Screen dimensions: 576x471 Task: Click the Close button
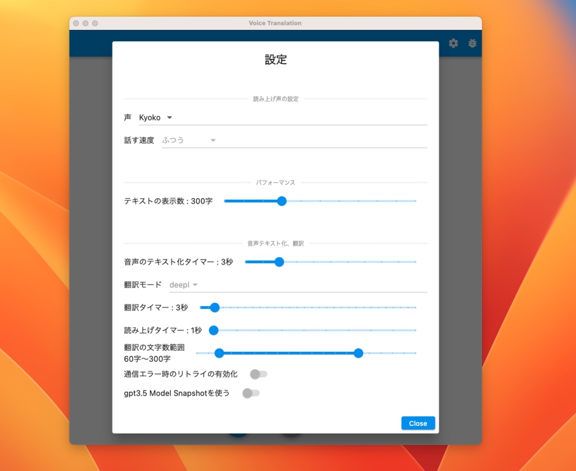[418, 423]
